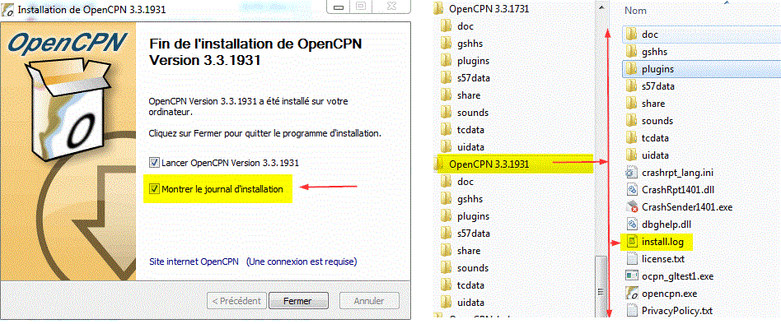Open the 'Site internet OpenCPN' link
Image resolution: width=781 pixels, height=324 pixels.
tap(194, 261)
